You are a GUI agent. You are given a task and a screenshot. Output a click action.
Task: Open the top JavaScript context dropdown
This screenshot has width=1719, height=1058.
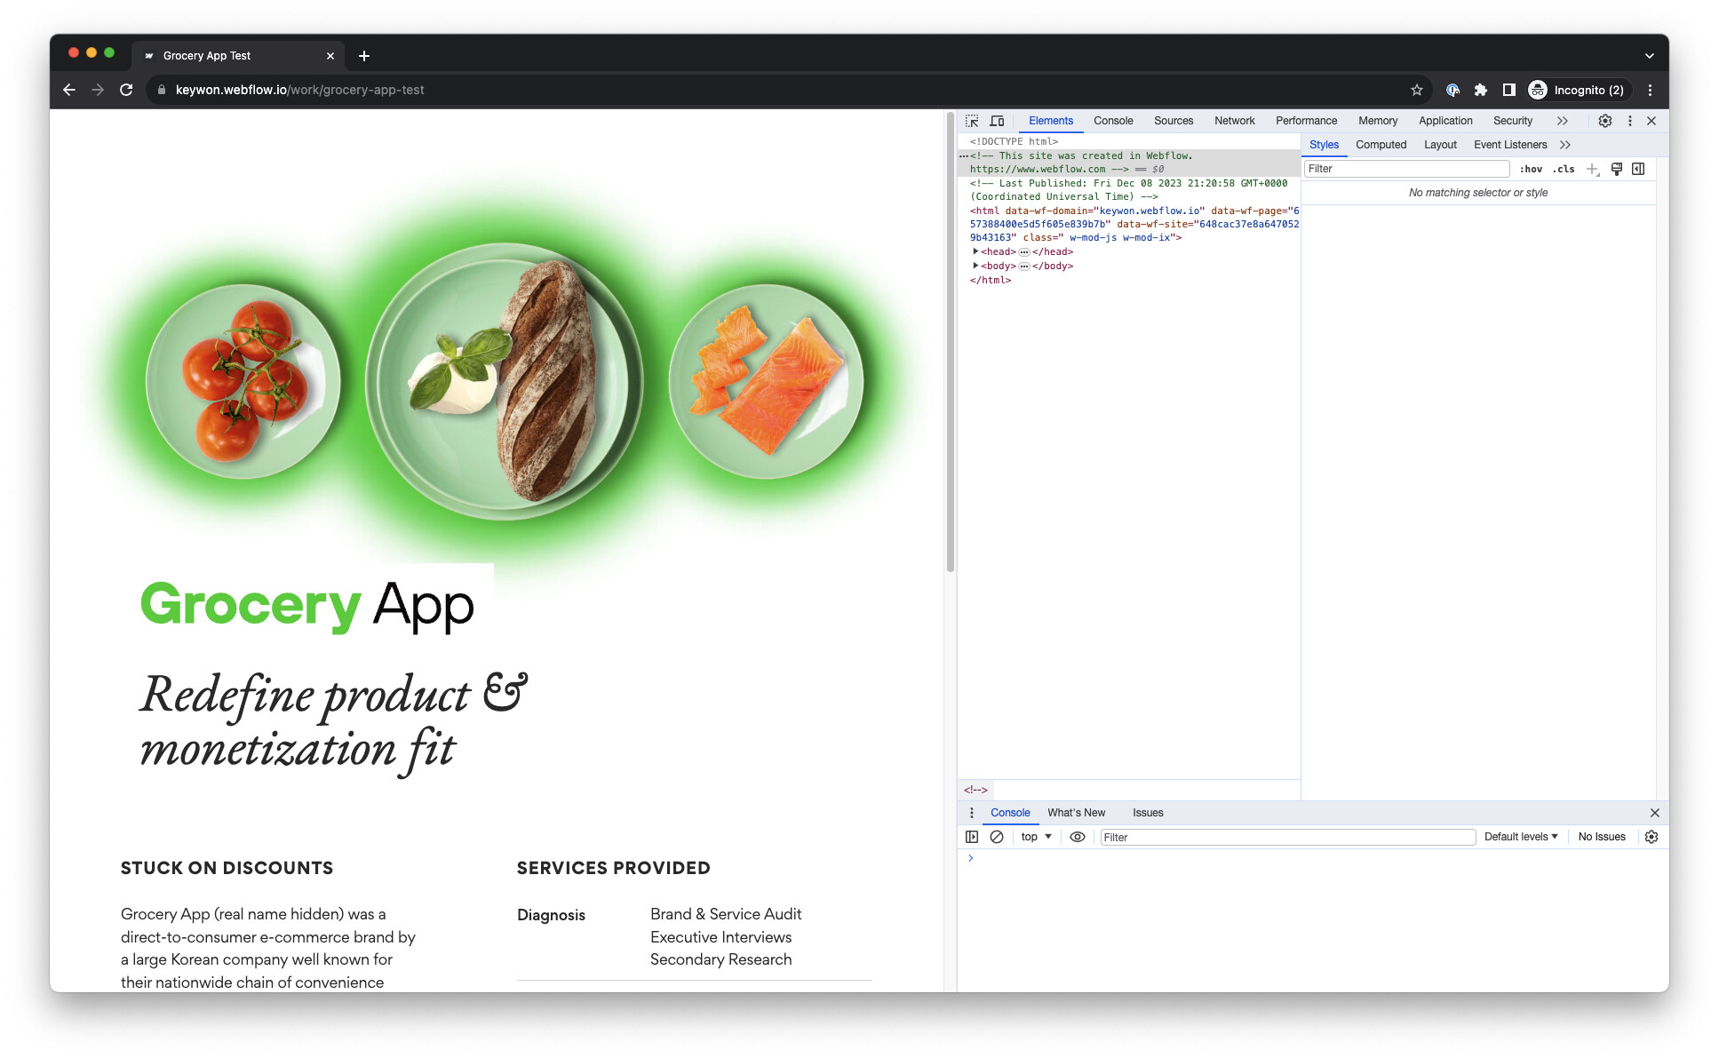point(1036,837)
